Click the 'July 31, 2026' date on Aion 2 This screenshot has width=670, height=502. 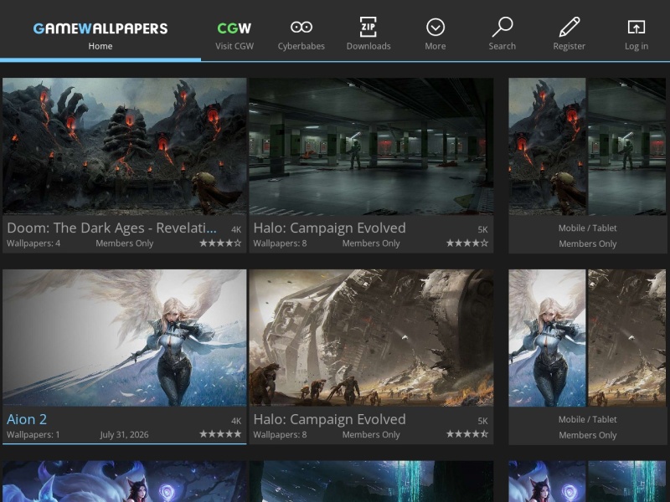tap(124, 434)
